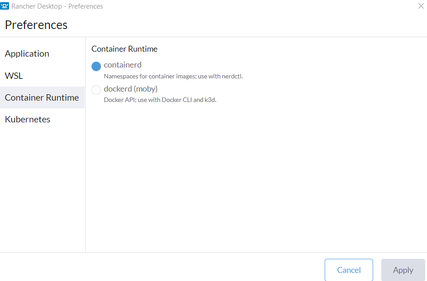Click the Preferences page heading
The image size is (427, 281).
click(36, 25)
